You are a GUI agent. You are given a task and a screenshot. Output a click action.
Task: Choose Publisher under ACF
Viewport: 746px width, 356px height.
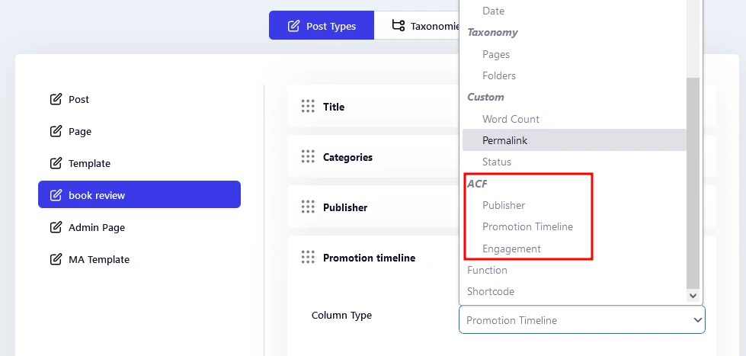click(575, 205)
